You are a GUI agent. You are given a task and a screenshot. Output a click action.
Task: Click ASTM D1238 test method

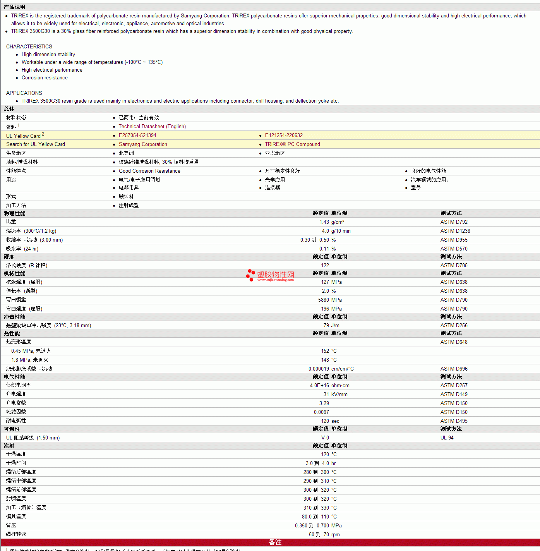tap(455, 231)
